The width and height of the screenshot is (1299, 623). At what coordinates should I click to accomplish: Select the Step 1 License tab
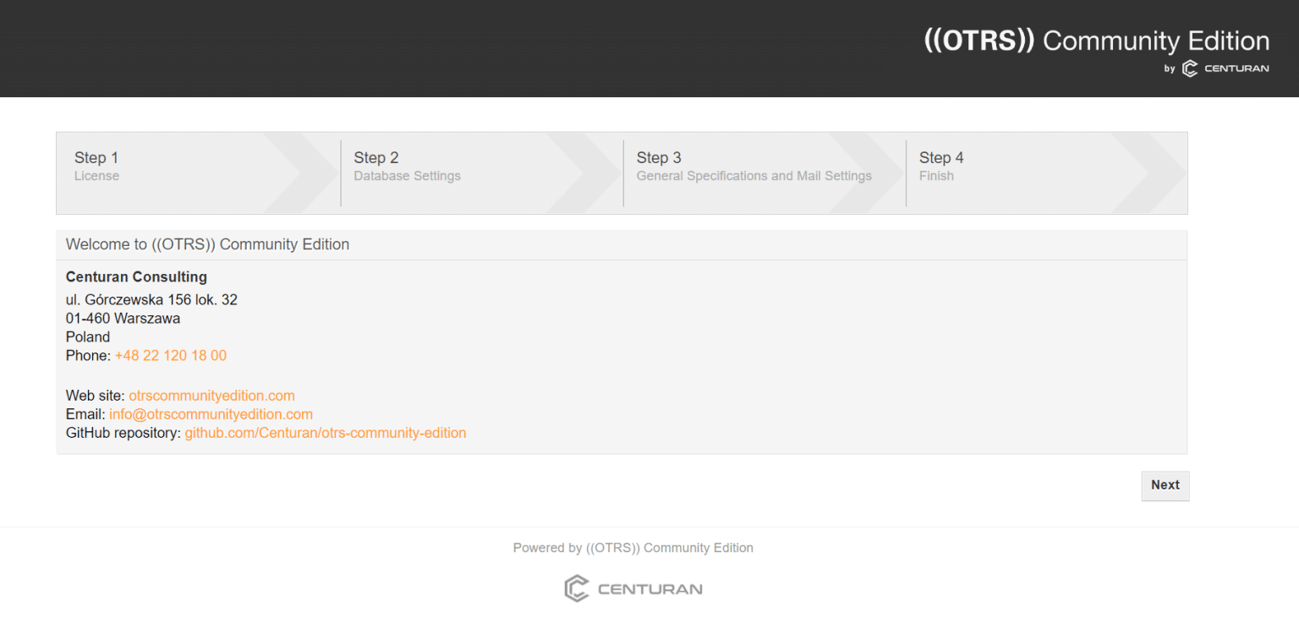(x=96, y=166)
